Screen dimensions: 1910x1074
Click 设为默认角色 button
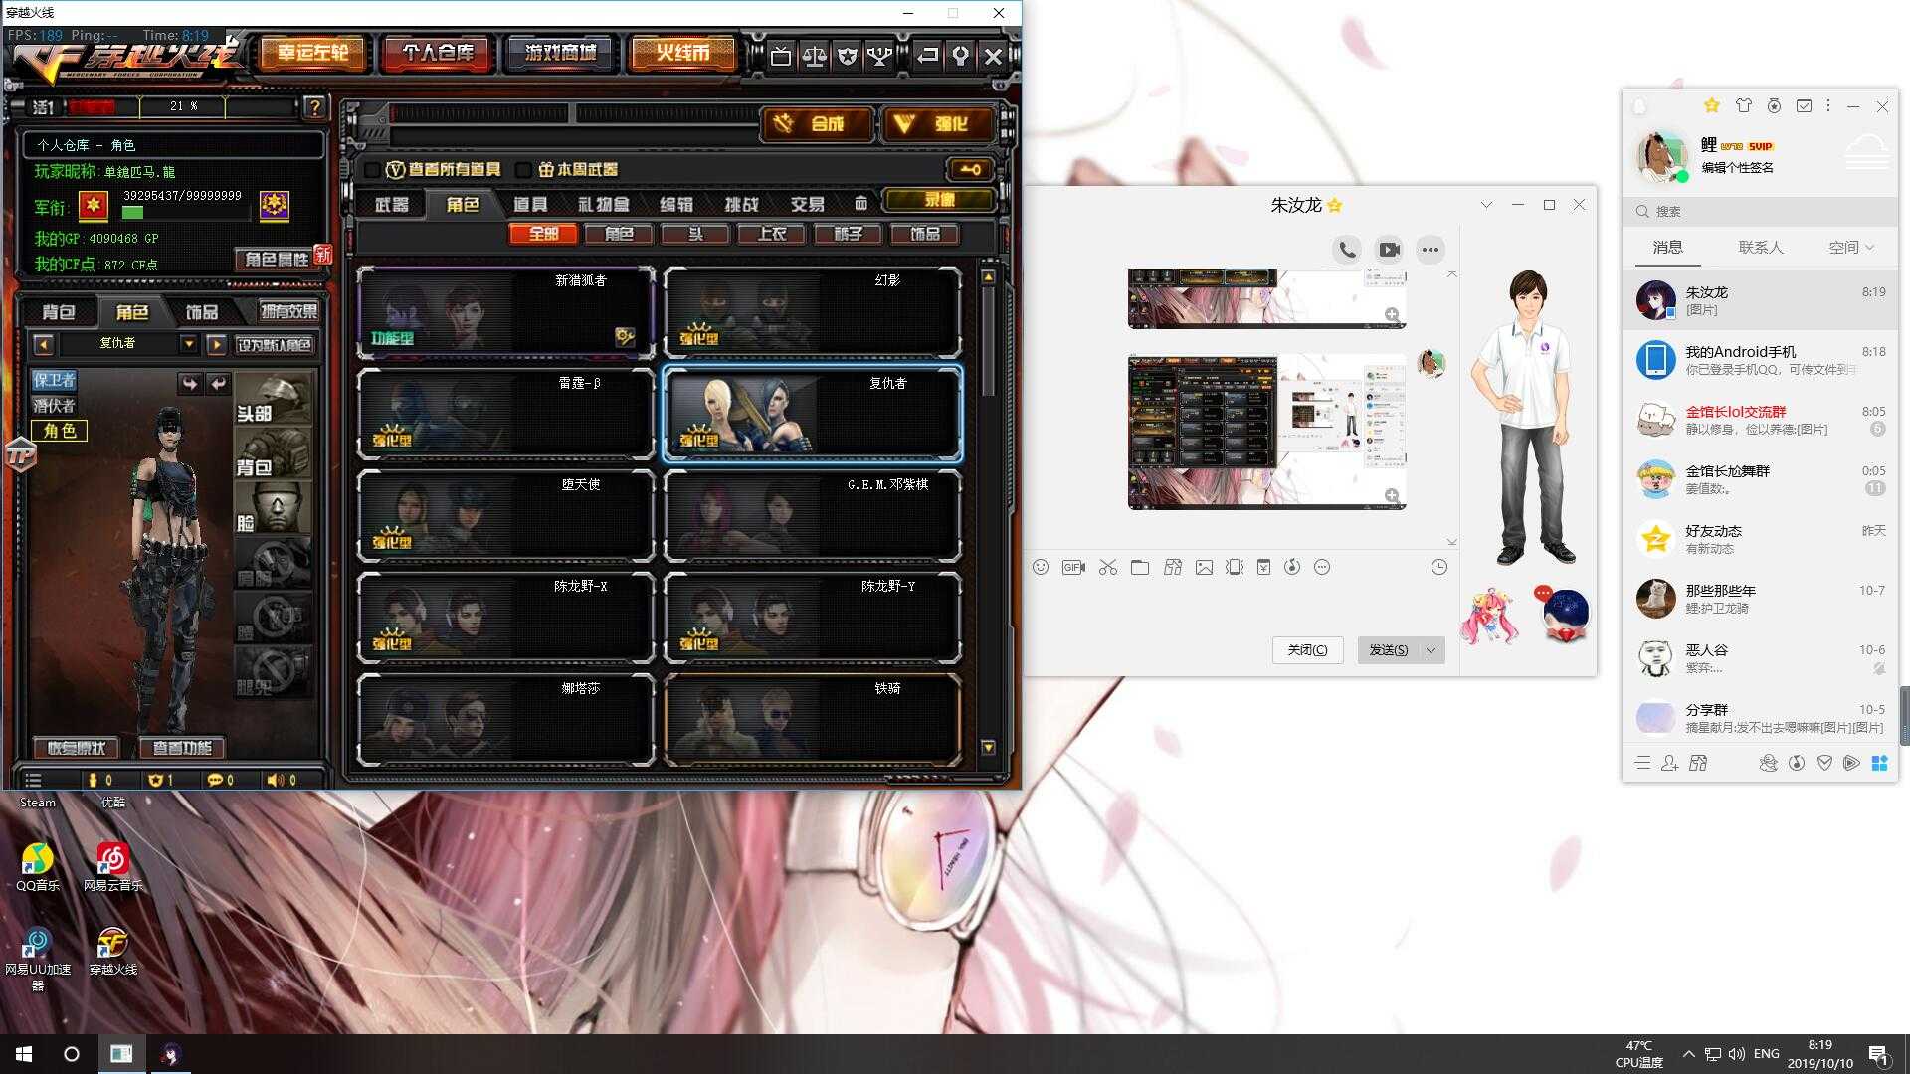(x=275, y=345)
